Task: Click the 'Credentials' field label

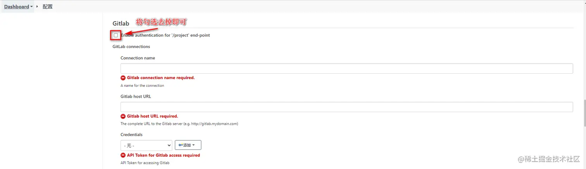Action: pyautogui.click(x=131, y=135)
